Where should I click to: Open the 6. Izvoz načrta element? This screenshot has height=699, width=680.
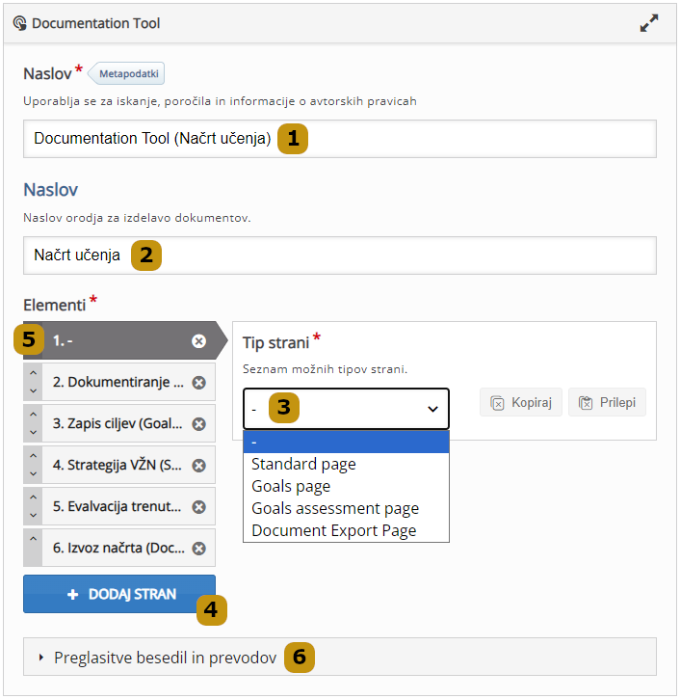tap(118, 548)
